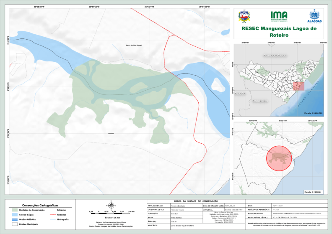Click the small island in the lagoon

click(218, 84)
